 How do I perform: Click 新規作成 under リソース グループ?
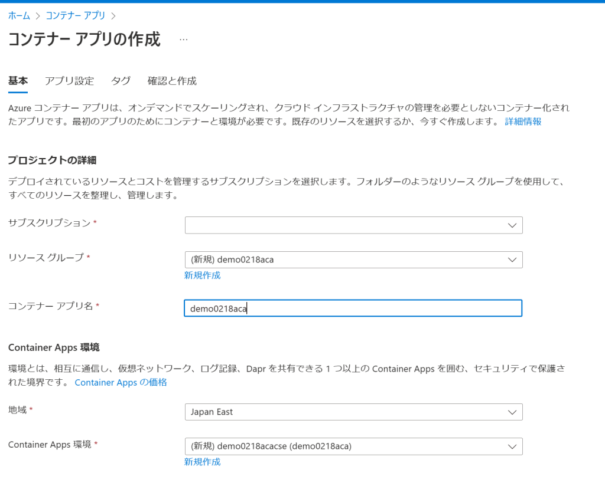202,275
